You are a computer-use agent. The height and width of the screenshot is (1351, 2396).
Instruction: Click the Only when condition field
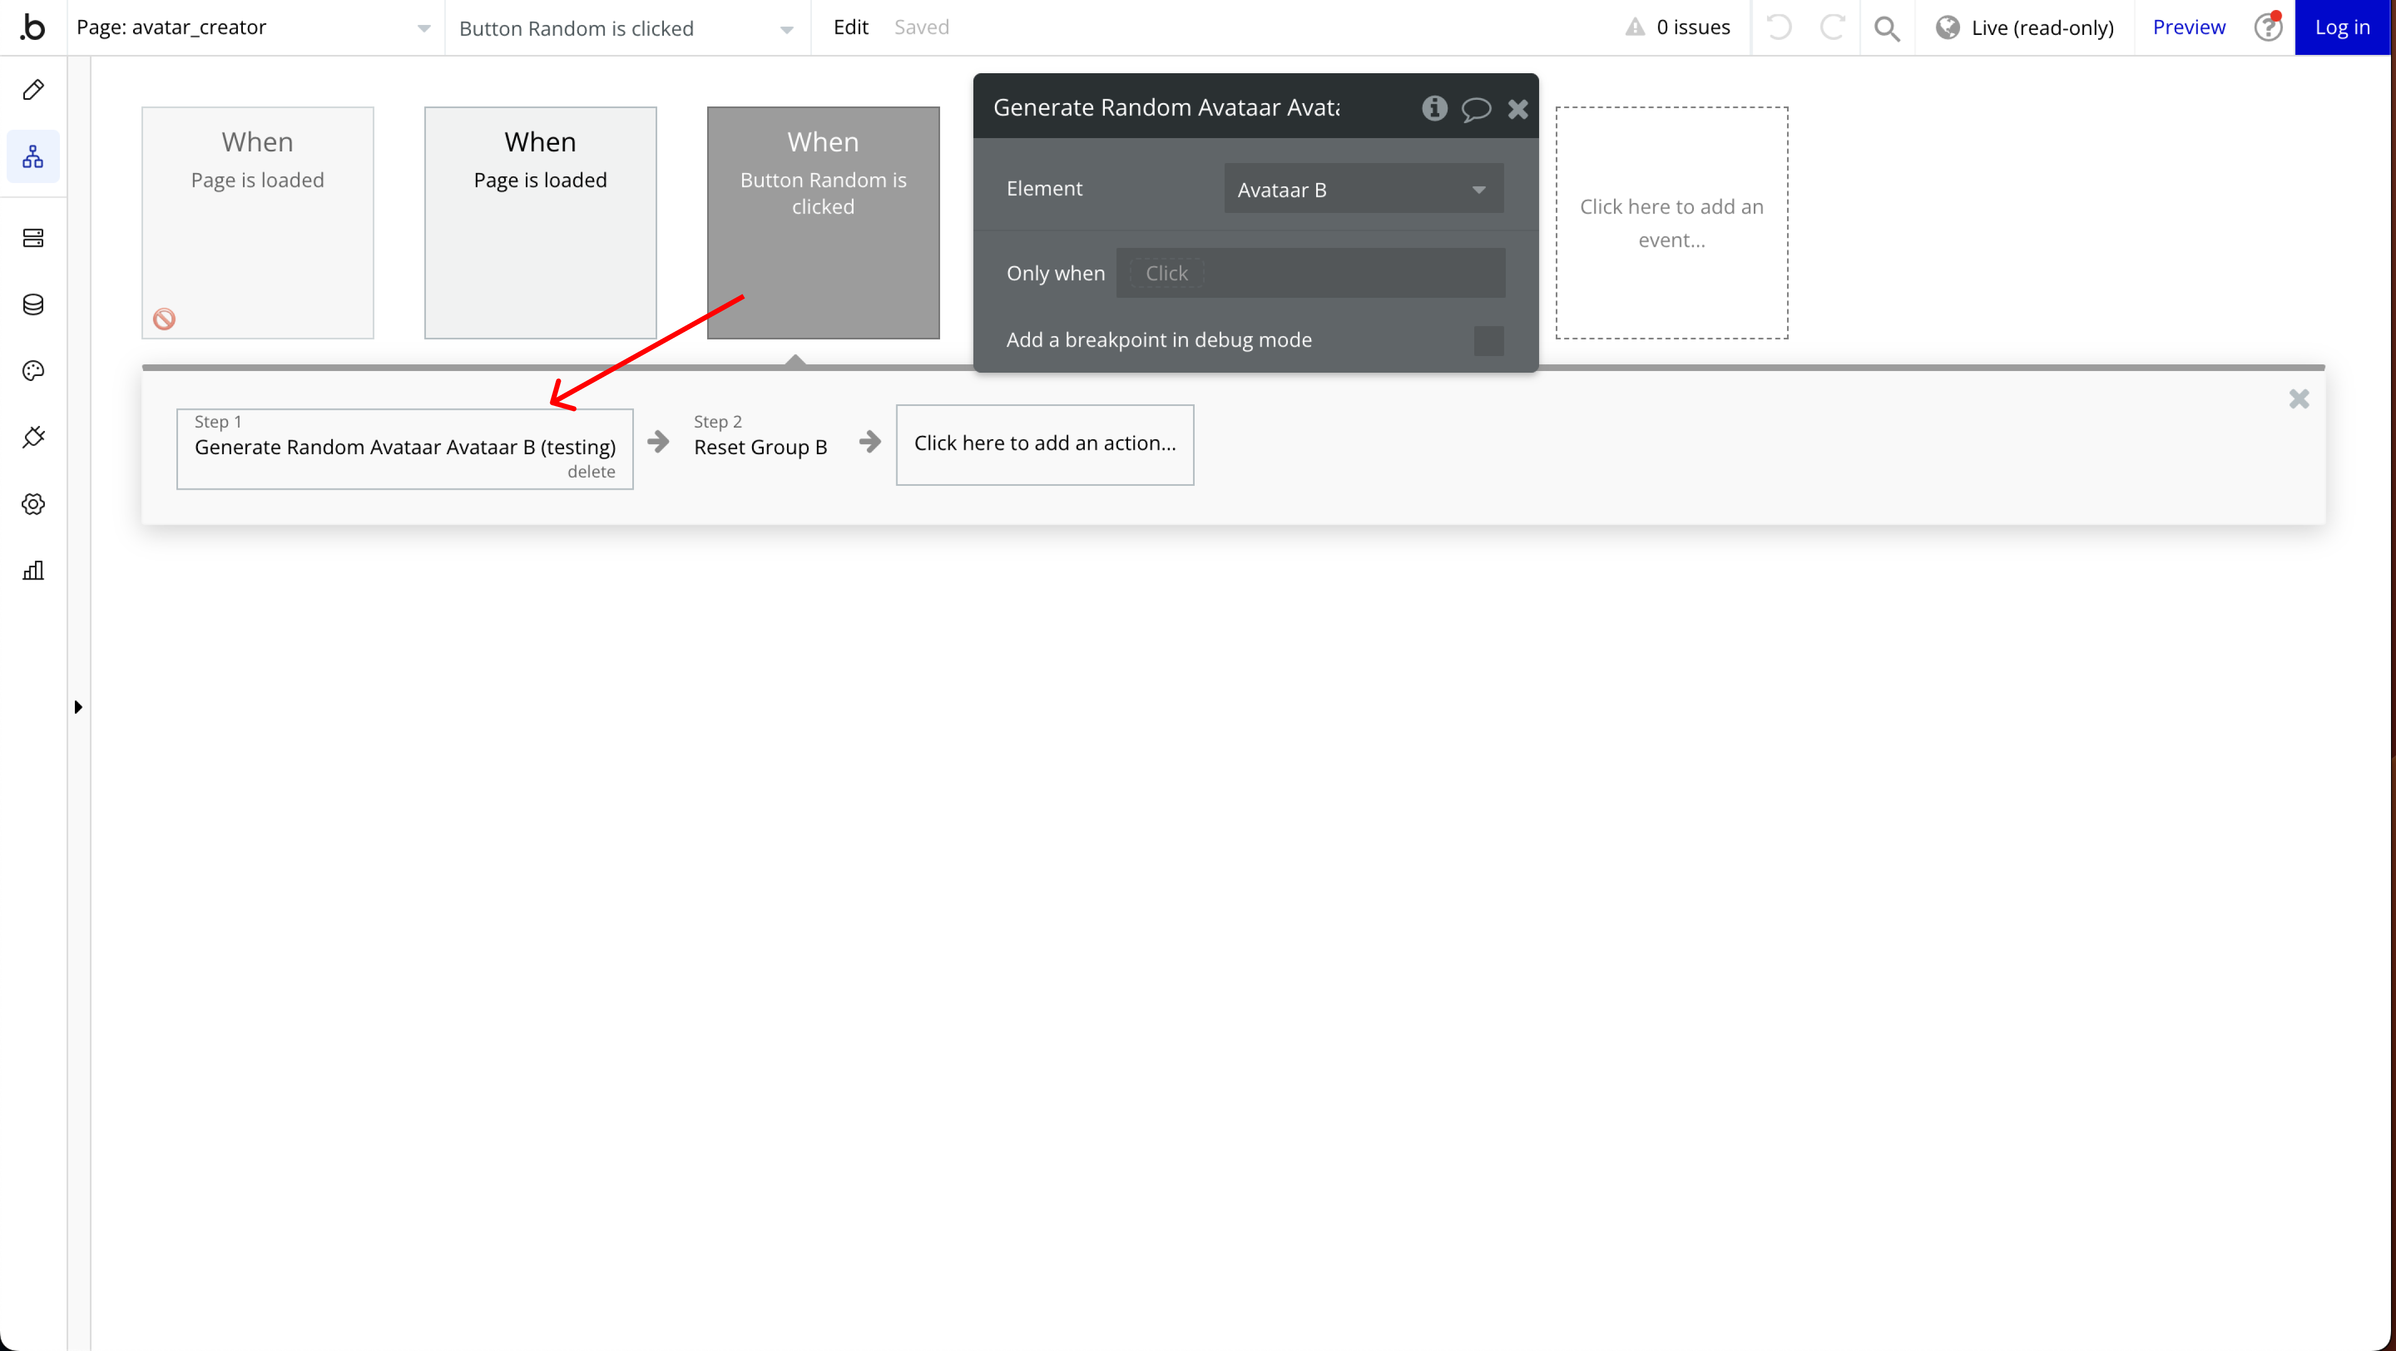pos(1309,273)
